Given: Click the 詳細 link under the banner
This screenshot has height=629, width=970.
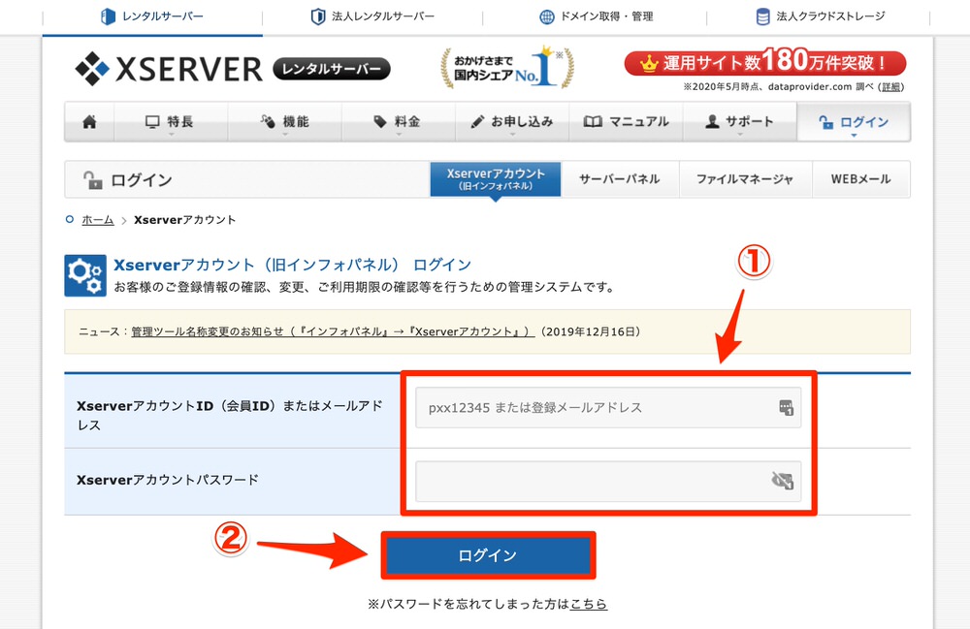Looking at the screenshot, I should click(x=891, y=87).
